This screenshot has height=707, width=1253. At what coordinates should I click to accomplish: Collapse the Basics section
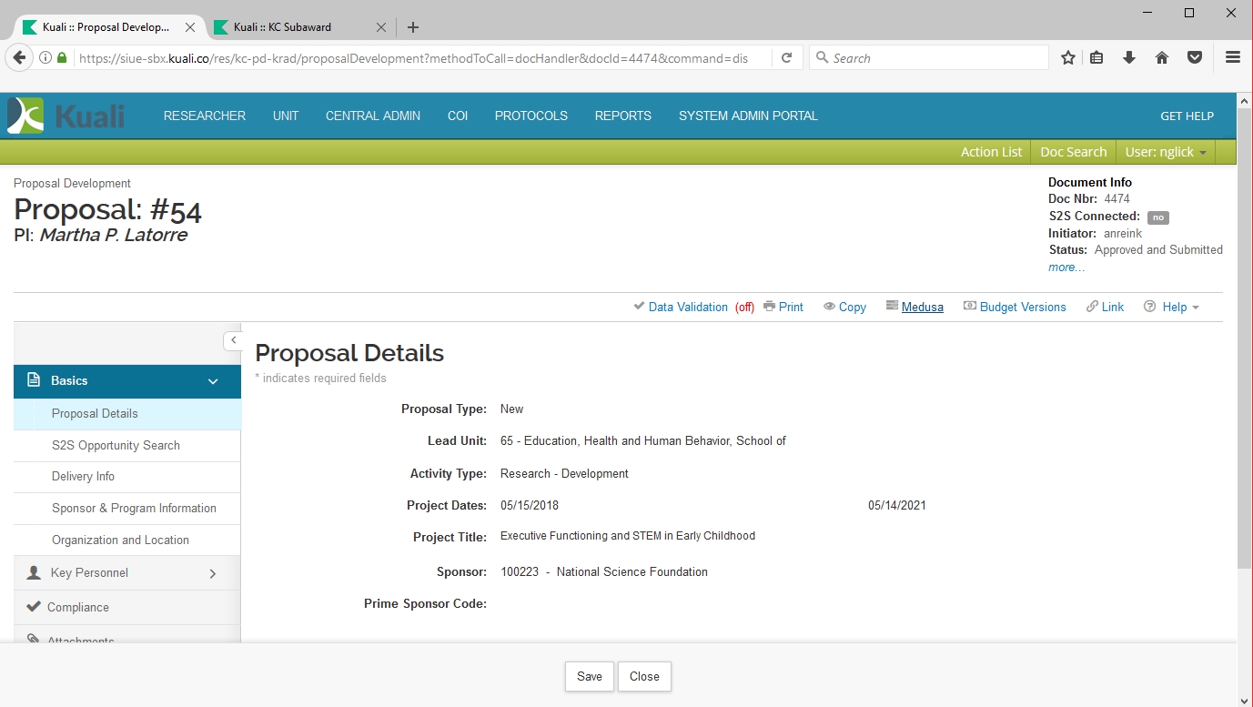click(213, 381)
